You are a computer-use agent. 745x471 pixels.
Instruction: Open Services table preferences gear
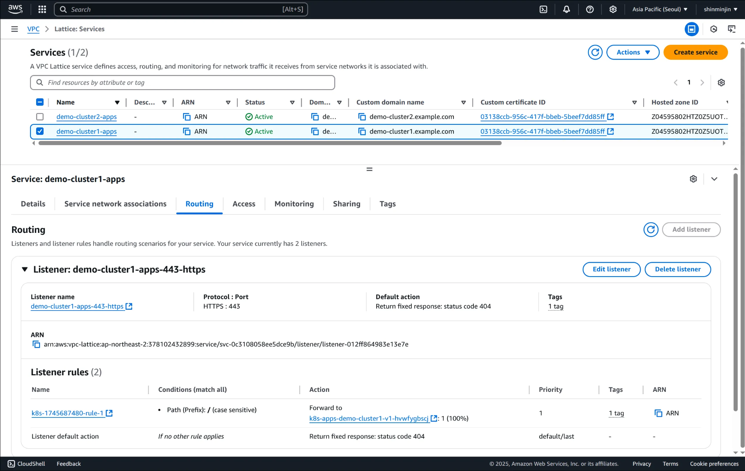tap(721, 83)
